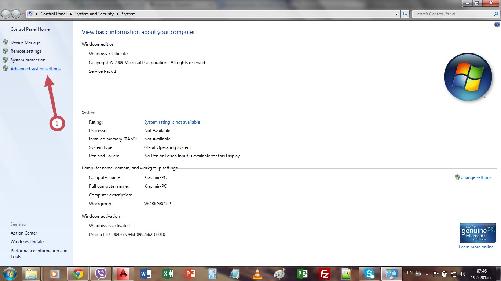501x281 pixels.
Task: Click shield icon beside Advanced system settings
Action: pyautogui.click(x=5, y=68)
